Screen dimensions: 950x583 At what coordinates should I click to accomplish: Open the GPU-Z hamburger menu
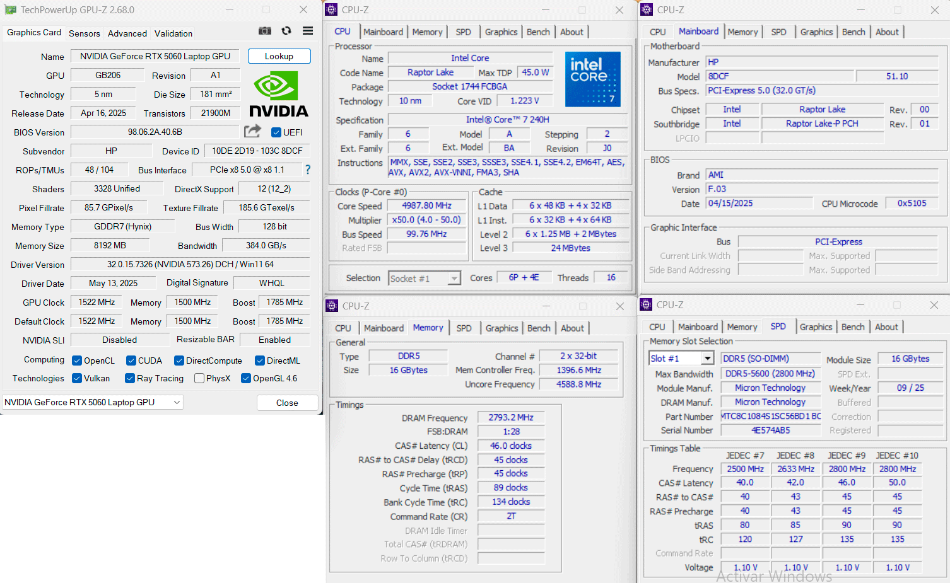point(308,31)
